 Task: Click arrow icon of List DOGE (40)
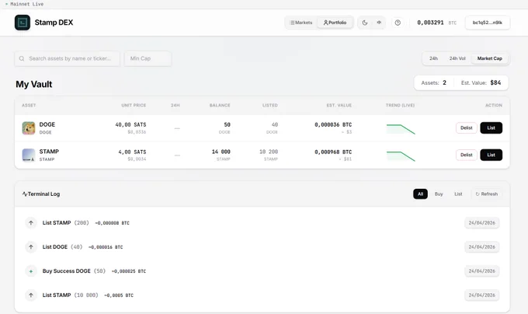click(31, 247)
